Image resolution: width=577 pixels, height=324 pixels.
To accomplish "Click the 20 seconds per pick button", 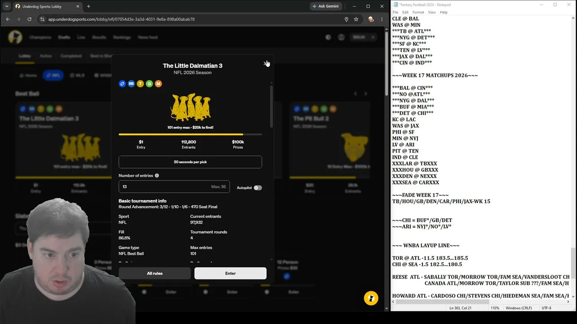I will point(190,162).
